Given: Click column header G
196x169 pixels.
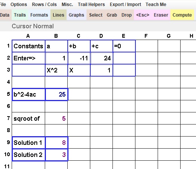Looking at the screenshot, I should click(x=169, y=36).
